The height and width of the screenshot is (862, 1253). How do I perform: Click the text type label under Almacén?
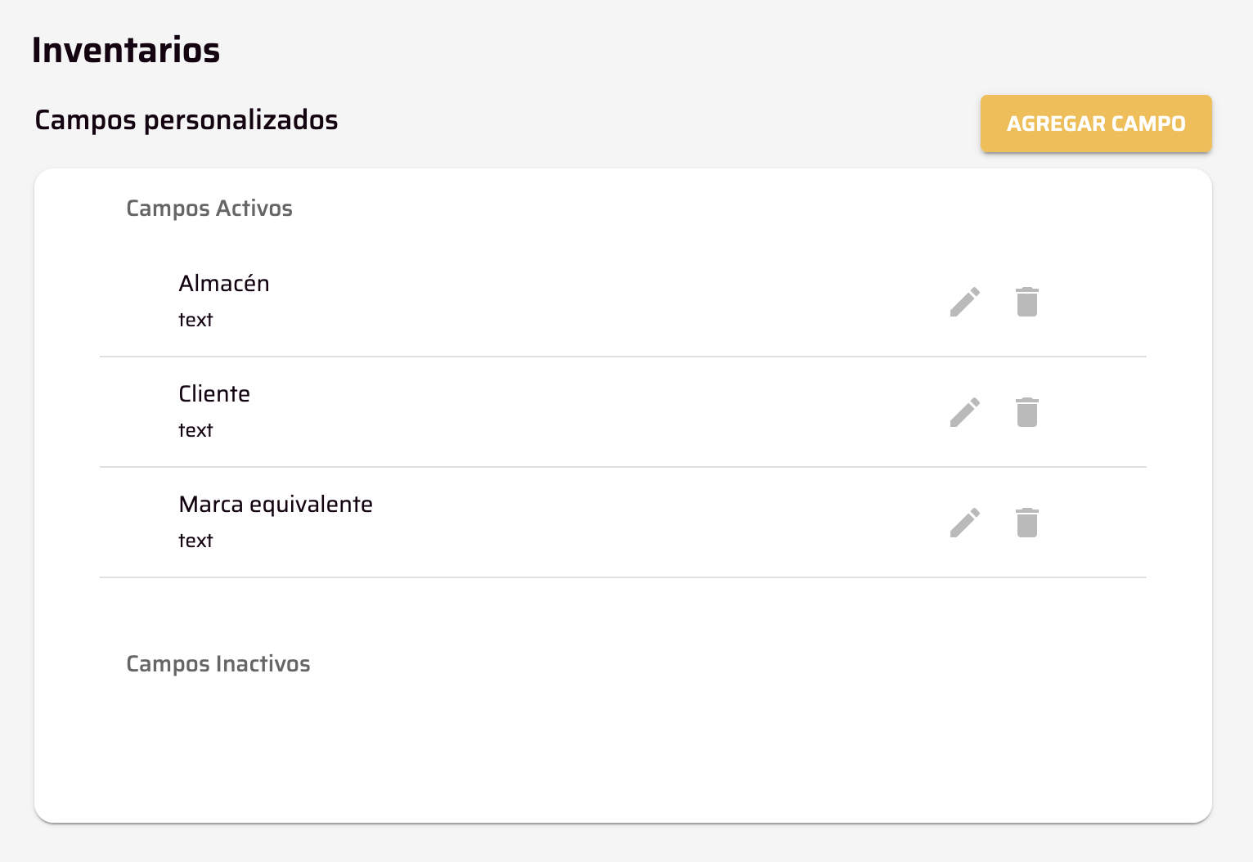pos(195,320)
